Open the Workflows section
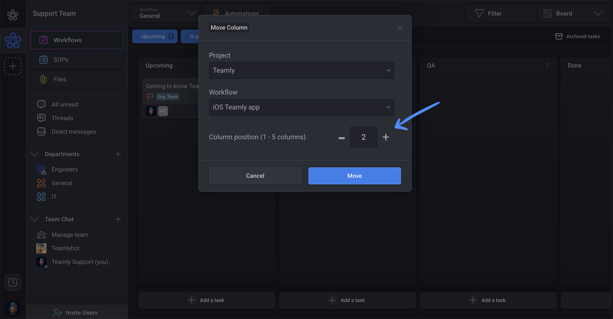 [77, 40]
